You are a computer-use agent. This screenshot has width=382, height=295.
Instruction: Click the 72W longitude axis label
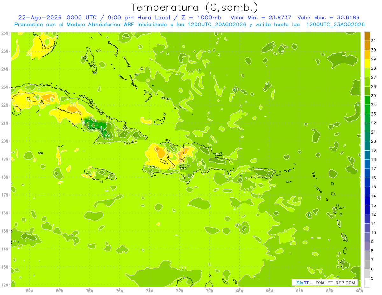coord(180,291)
